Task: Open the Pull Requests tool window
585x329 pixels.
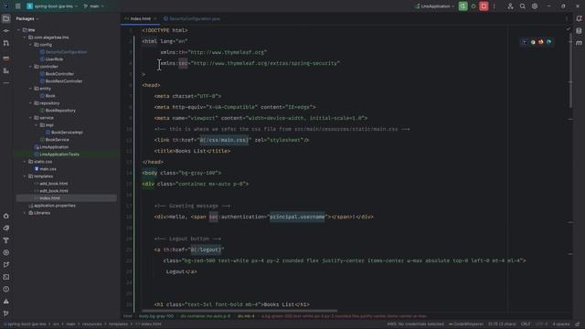Action: click(6, 43)
